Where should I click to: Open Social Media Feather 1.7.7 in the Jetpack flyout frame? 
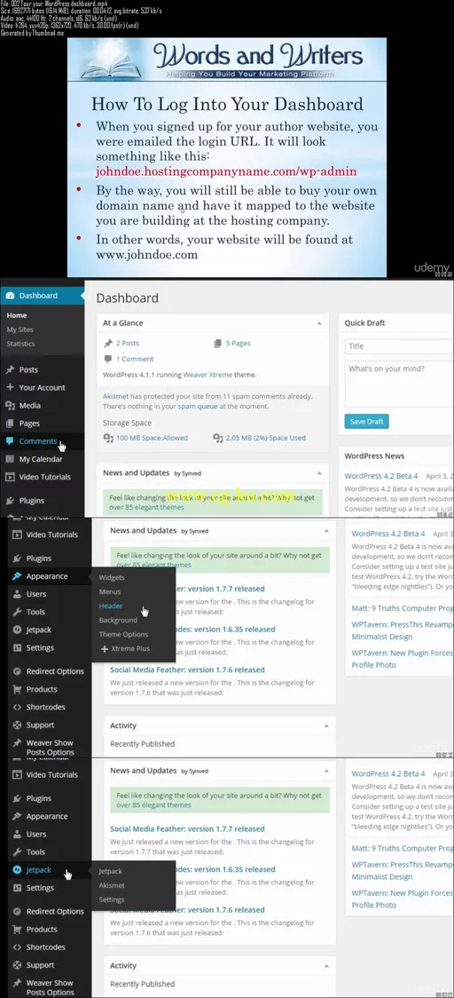coord(187,828)
